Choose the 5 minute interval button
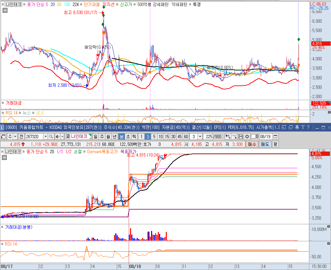 pos(154,137)
